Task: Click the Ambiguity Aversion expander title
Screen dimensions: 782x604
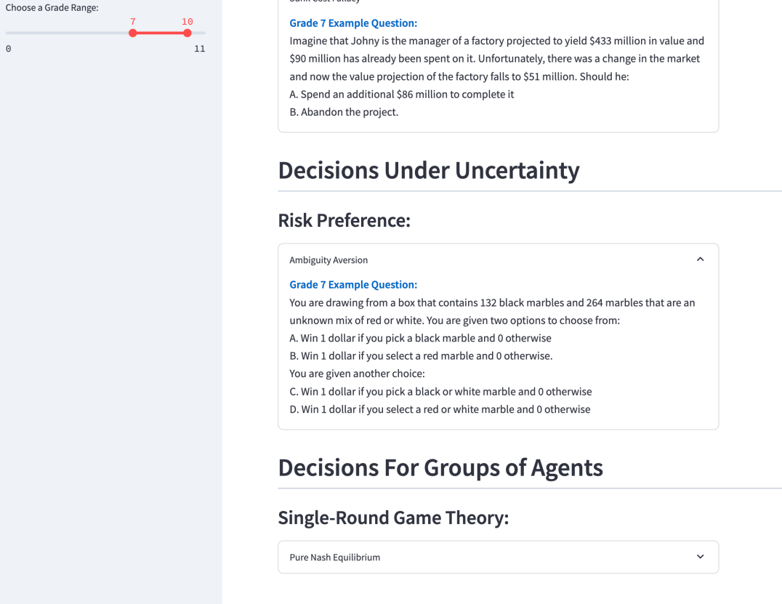Action: click(328, 260)
